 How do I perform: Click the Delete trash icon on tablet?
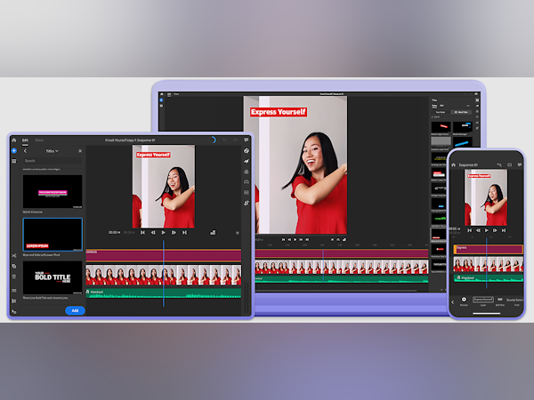14,276
